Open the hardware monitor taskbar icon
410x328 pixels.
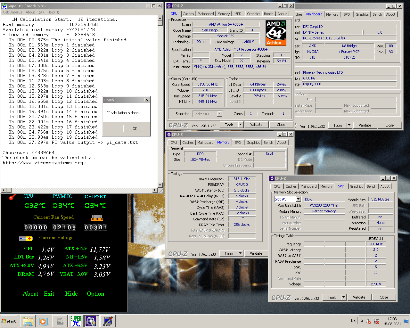click(x=108, y=321)
